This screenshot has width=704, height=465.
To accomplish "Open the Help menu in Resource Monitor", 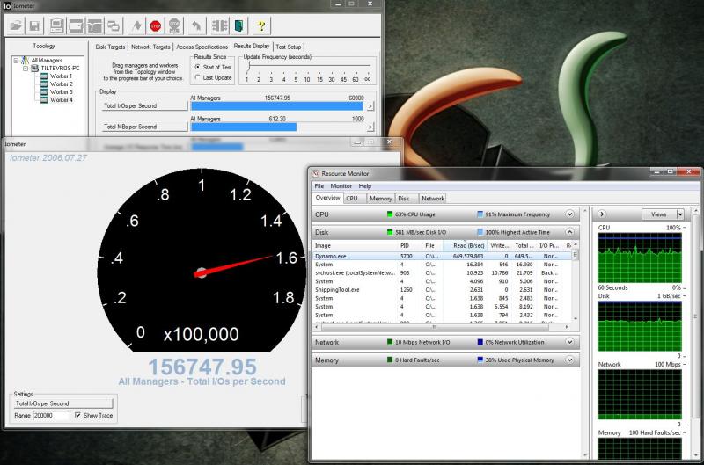I will [365, 186].
